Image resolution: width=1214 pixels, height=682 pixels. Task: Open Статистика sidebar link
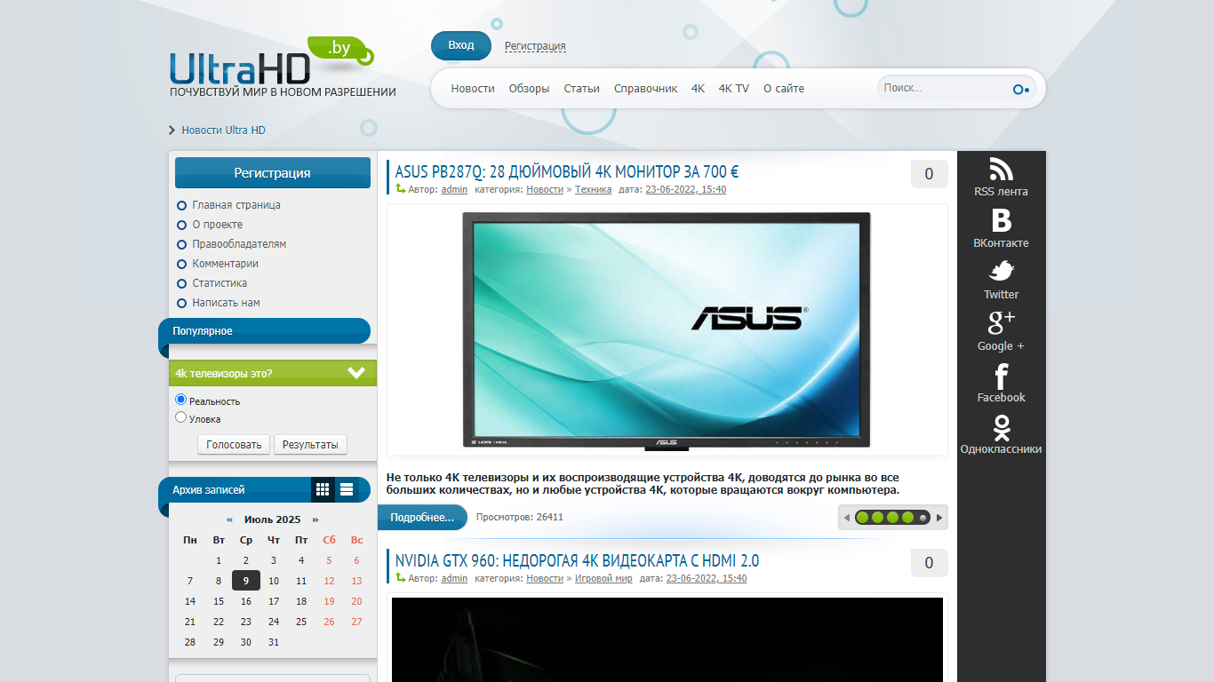(x=220, y=283)
